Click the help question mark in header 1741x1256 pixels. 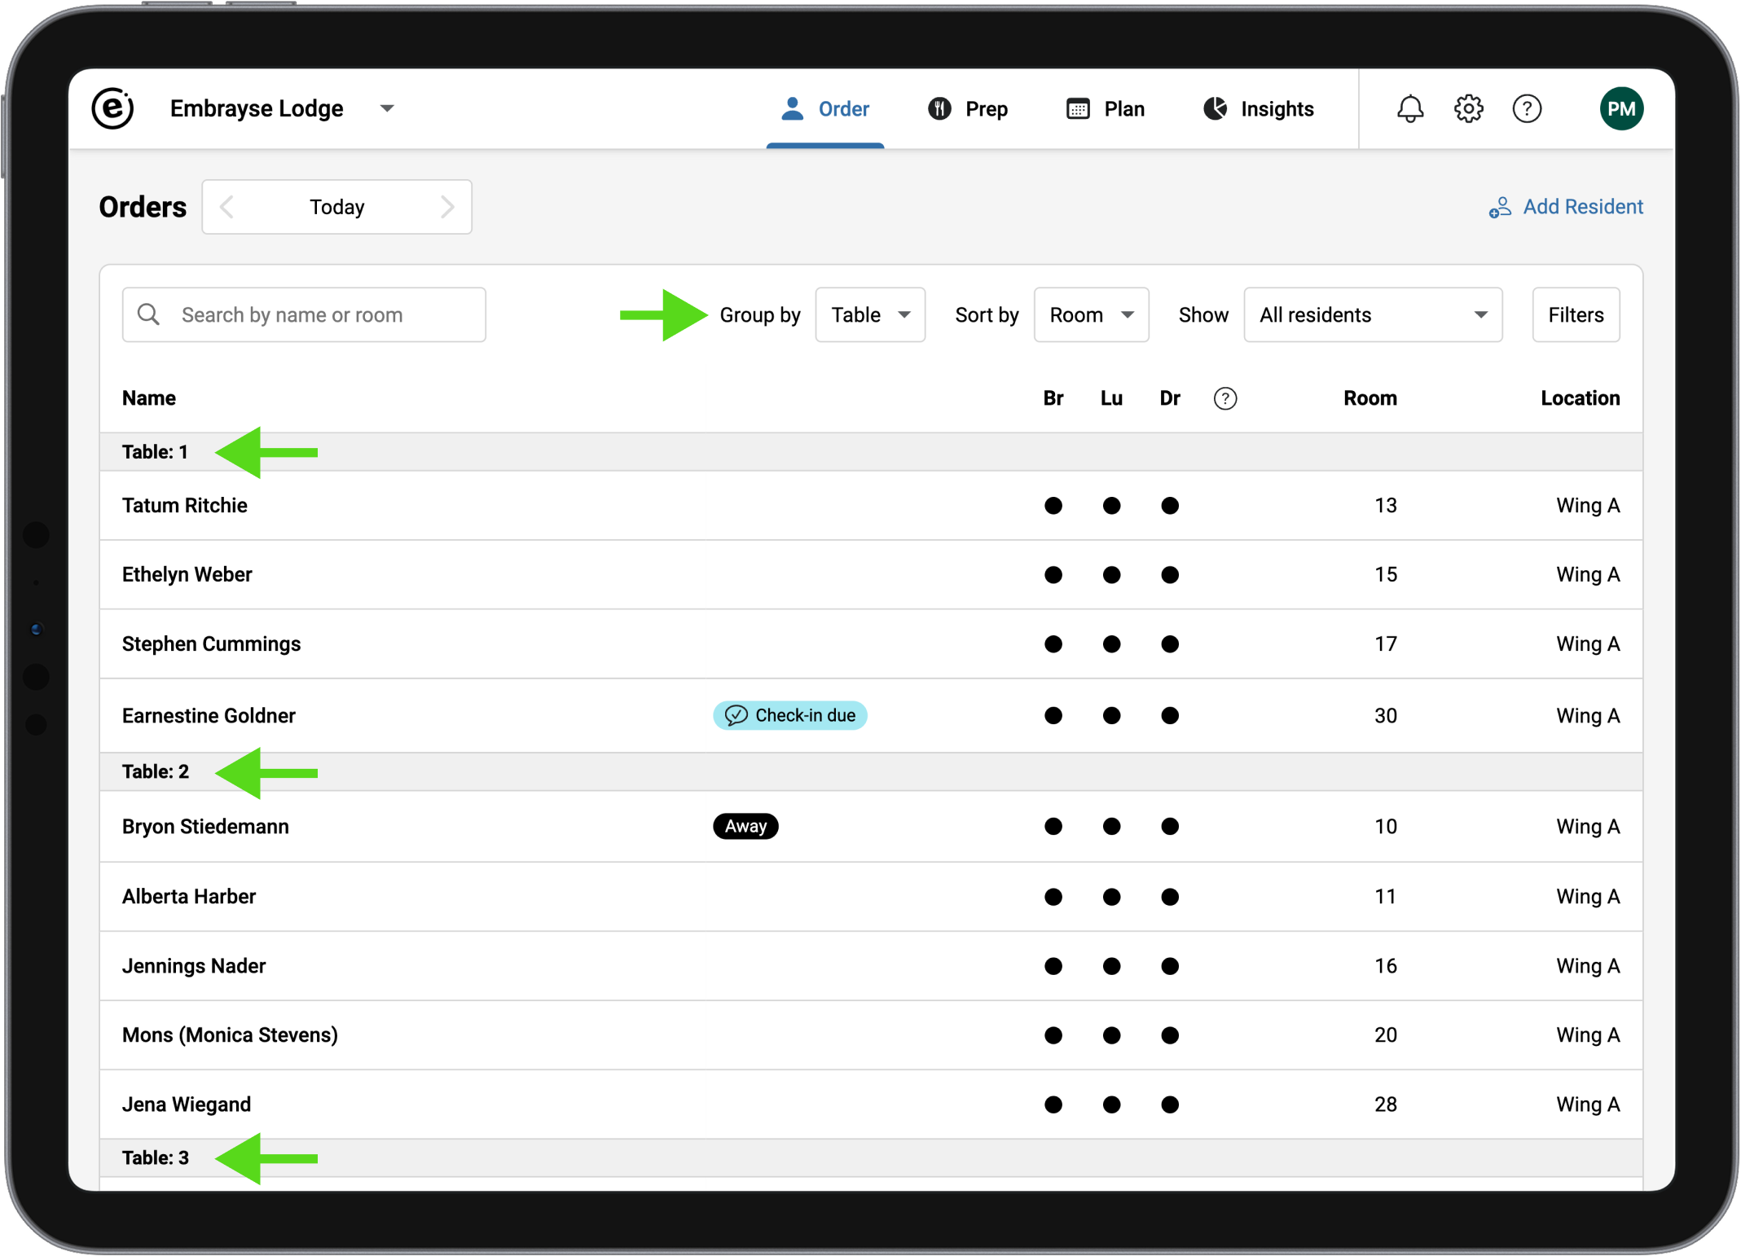click(1526, 108)
